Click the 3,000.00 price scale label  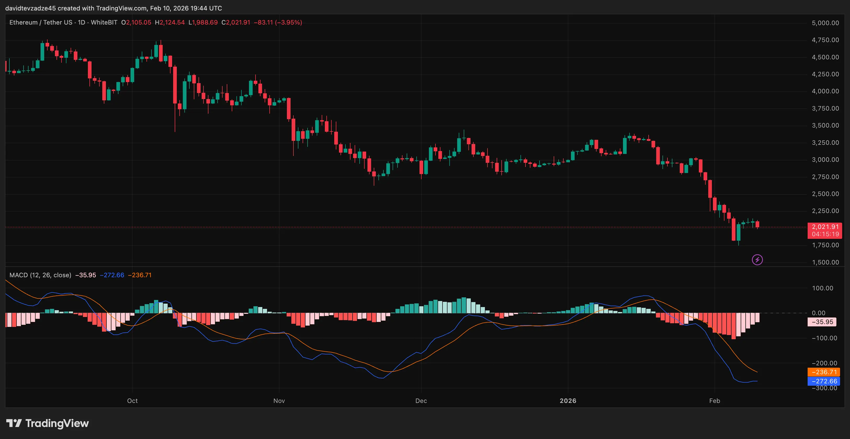click(x=825, y=160)
